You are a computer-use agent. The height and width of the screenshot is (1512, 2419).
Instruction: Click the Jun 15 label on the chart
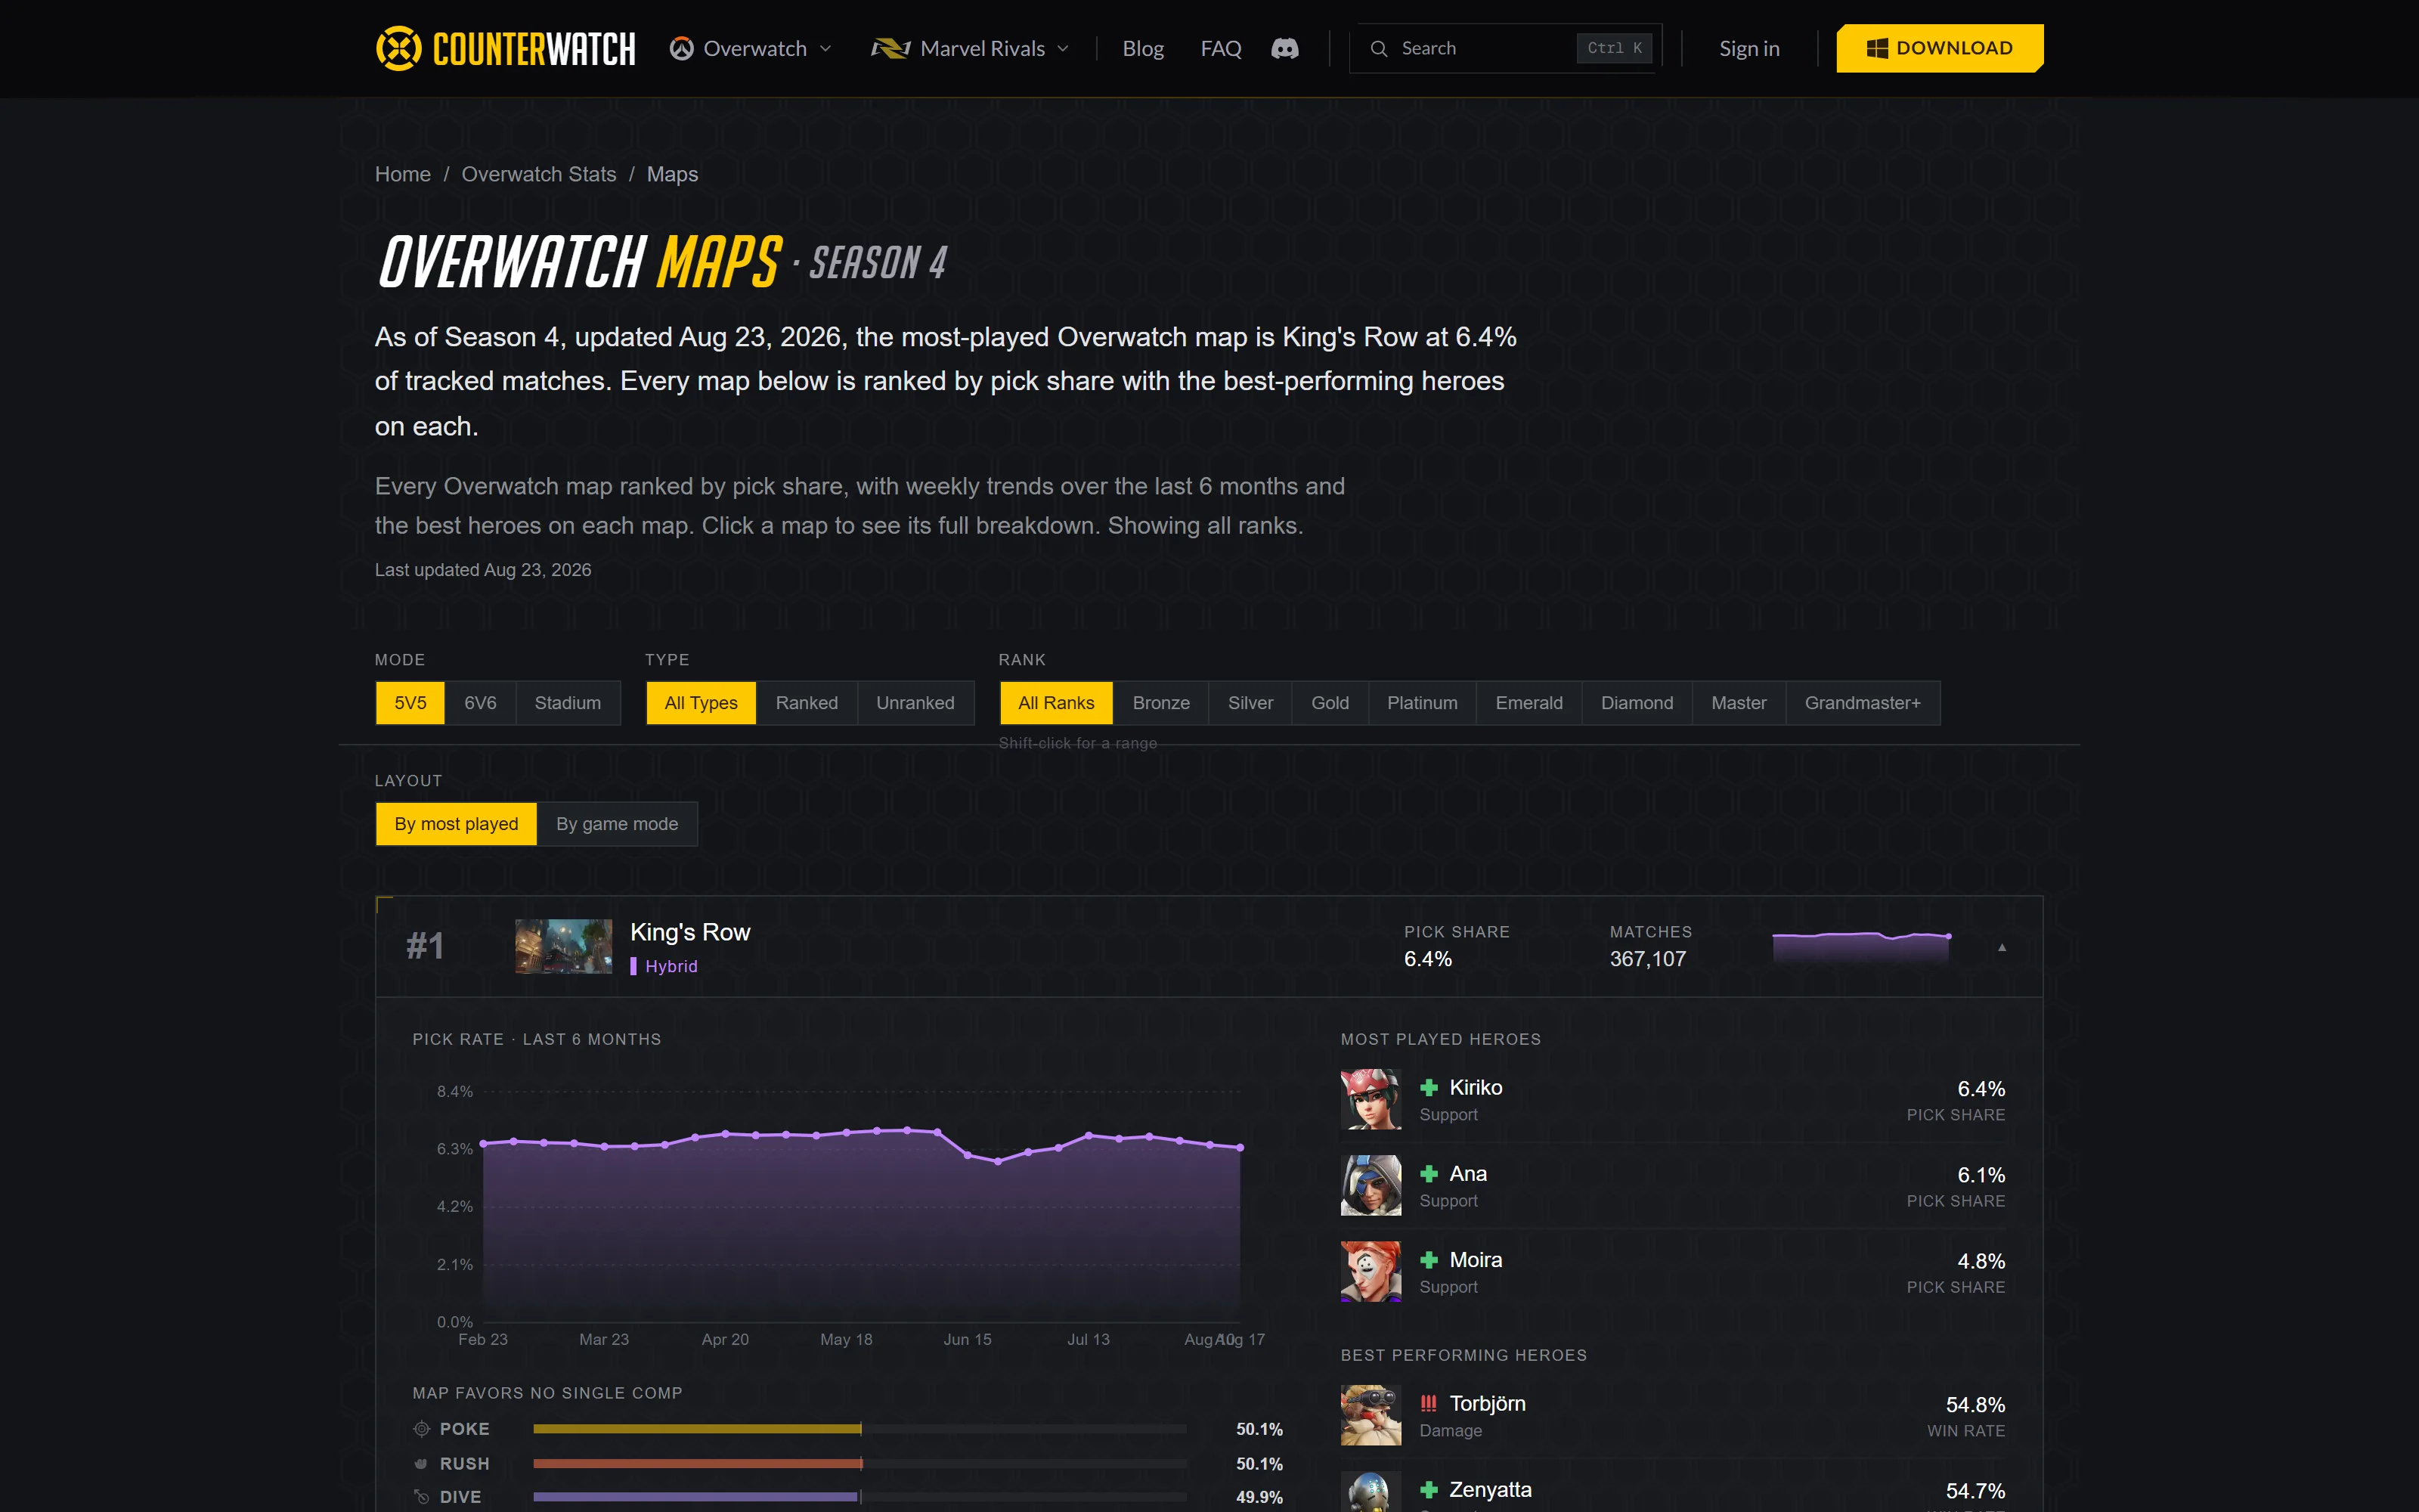point(968,1339)
